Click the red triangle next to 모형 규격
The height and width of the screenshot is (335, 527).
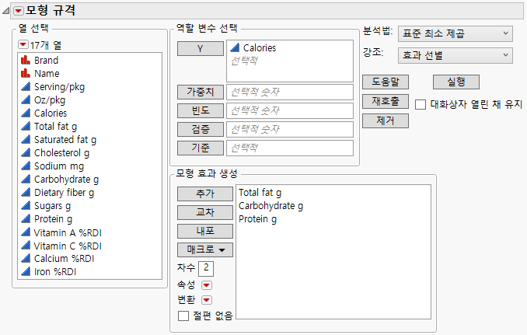point(19,11)
